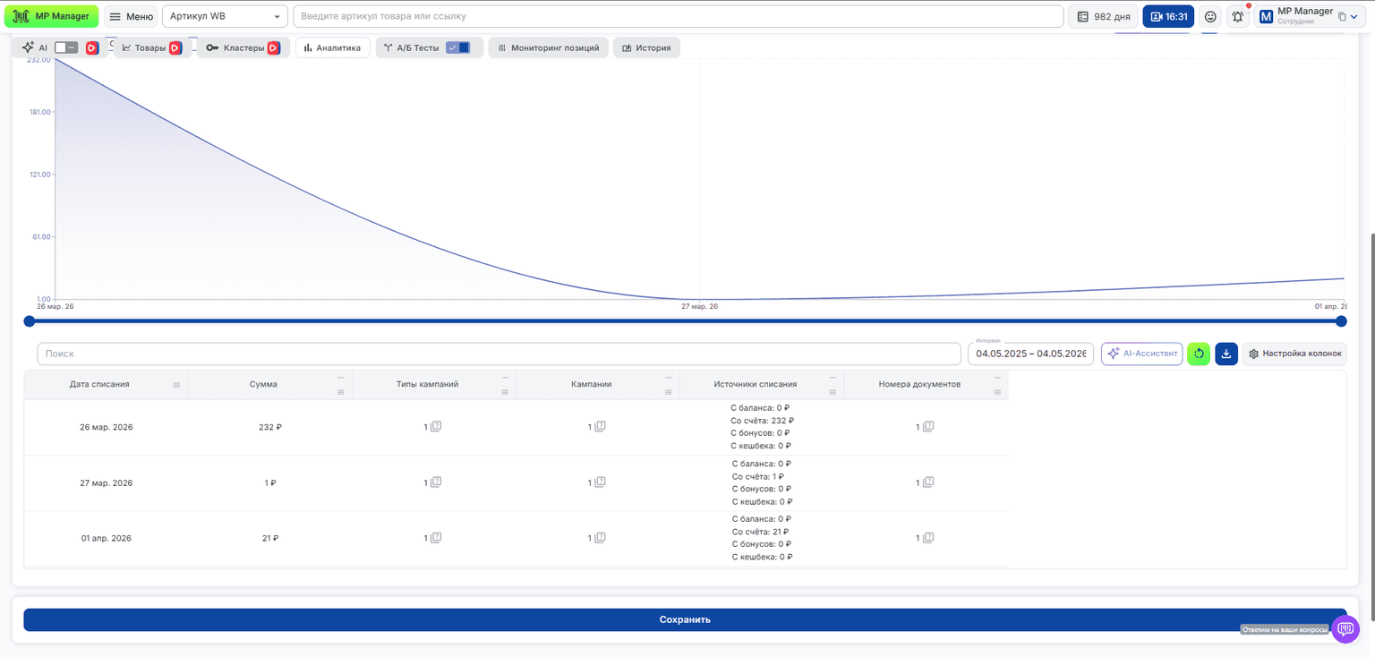Open the Артикул WB dropdown
The image size is (1375, 657).
[x=225, y=16]
